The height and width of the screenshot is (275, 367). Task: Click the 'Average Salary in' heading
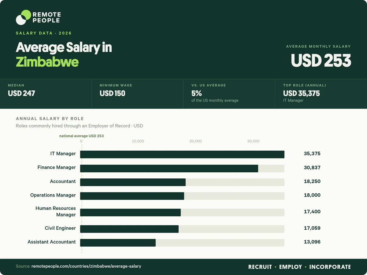click(x=64, y=48)
